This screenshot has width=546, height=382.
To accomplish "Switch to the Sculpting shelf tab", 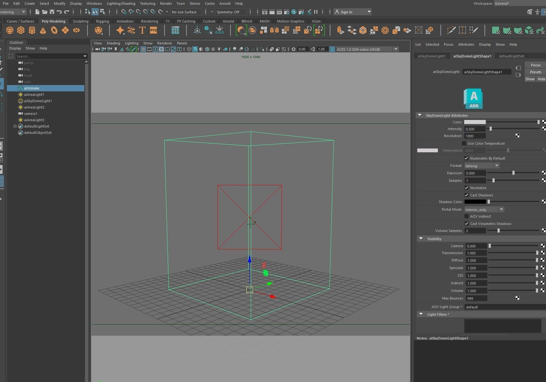I will (x=81, y=21).
